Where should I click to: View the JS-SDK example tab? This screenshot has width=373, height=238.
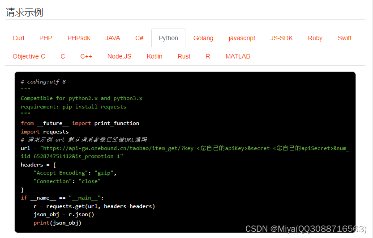(x=281, y=38)
